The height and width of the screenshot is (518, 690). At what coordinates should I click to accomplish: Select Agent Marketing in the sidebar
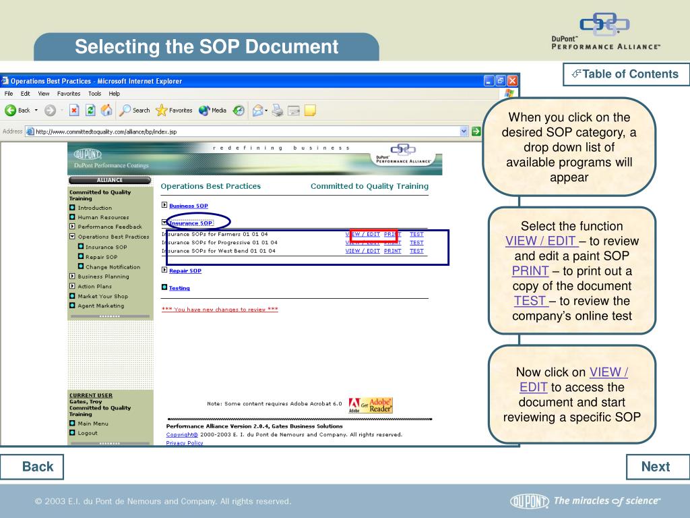(x=101, y=306)
